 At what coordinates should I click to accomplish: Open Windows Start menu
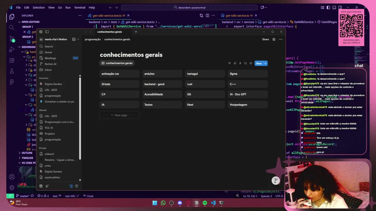point(155,203)
